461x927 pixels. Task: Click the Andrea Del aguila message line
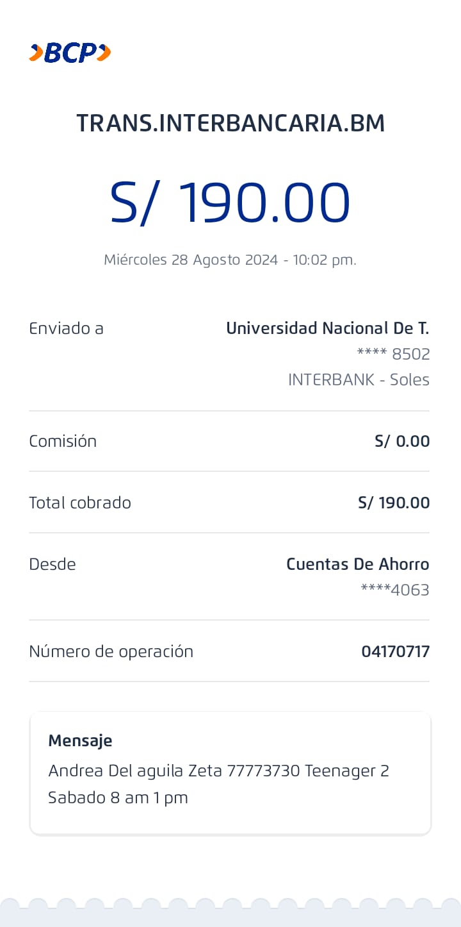pyautogui.click(x=218, y=771)
